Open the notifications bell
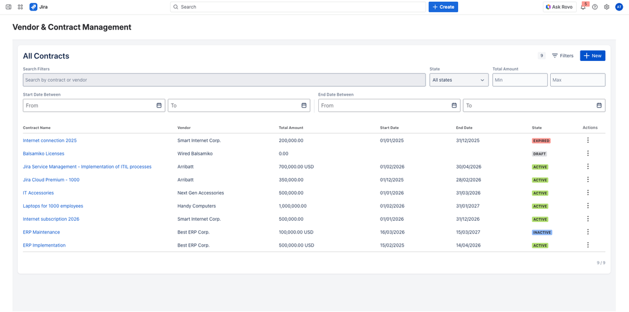Viewport: 629px width, 312px height. click(x=583, y=7)
